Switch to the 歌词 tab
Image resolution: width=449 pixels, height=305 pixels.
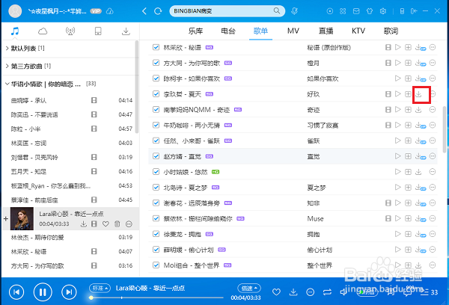coord(391,31)
